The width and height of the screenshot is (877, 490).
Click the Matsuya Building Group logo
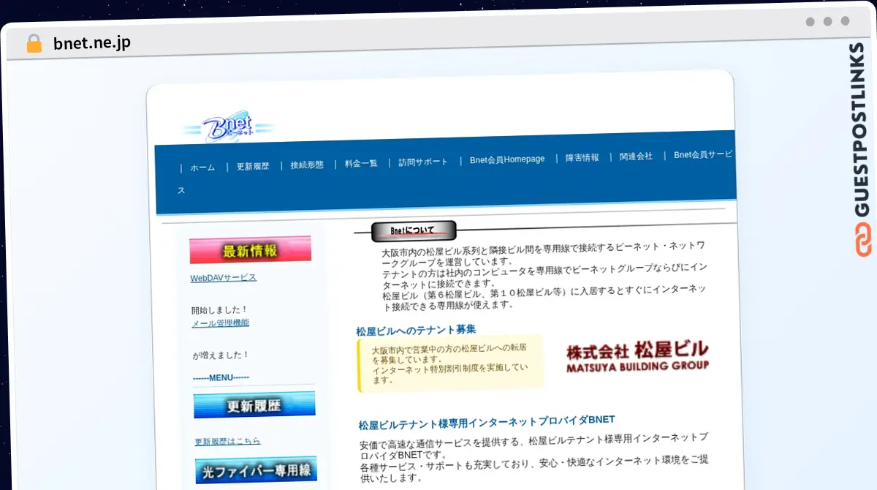[637, 356]
